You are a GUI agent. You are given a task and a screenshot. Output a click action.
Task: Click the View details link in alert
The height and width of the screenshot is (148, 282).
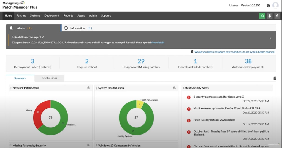[x=158, y=43]
